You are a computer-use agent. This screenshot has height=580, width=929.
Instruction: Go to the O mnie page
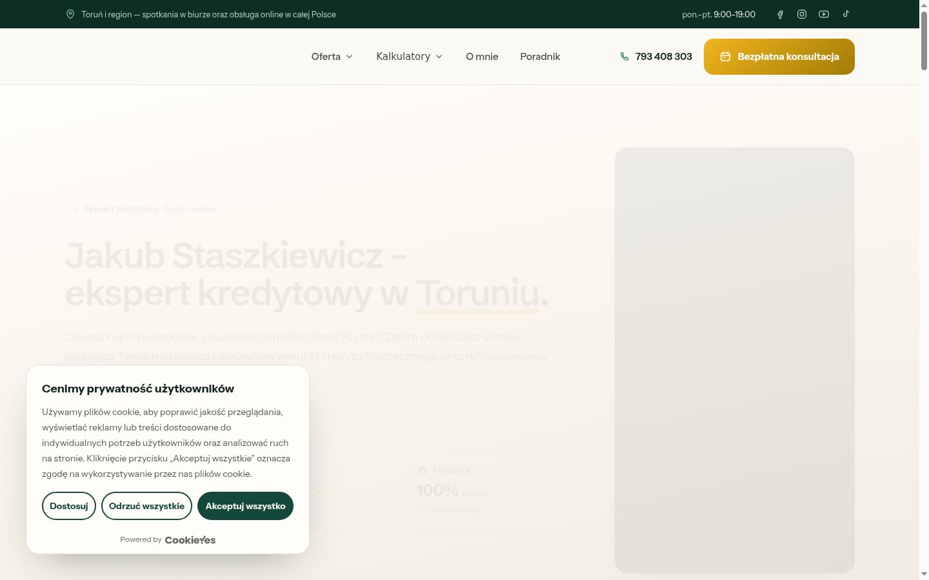pos(482,57)
